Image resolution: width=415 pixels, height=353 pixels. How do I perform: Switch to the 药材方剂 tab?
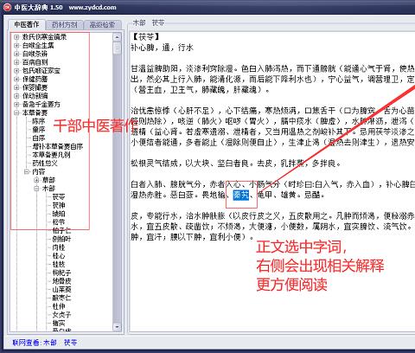tap(65, 25)
